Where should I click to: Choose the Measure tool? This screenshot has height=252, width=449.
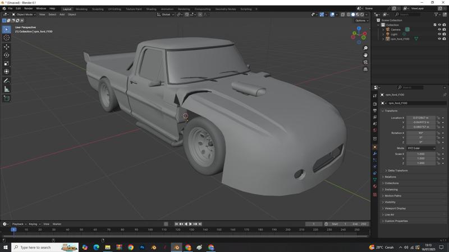(x=6, y=89)
